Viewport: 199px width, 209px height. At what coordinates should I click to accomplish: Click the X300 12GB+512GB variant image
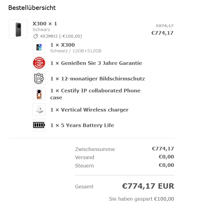[x=39, y=47]
